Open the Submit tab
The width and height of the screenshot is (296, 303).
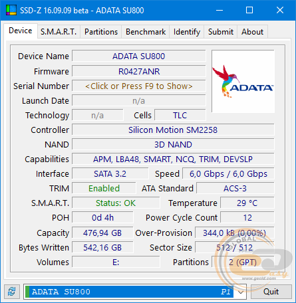click(x=221, y=32)
